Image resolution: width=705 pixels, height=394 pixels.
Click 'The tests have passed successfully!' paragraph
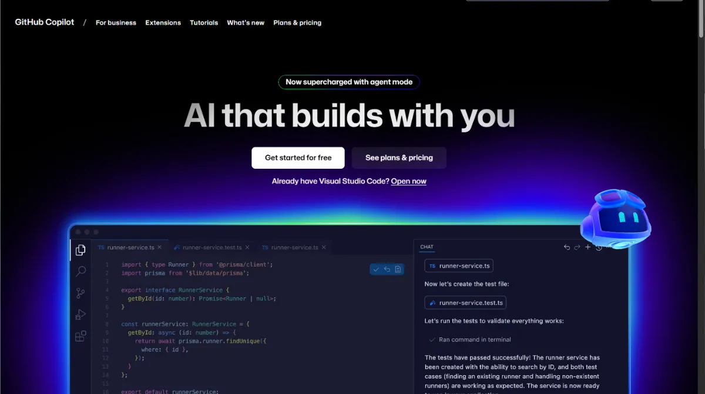pos(512,375)
